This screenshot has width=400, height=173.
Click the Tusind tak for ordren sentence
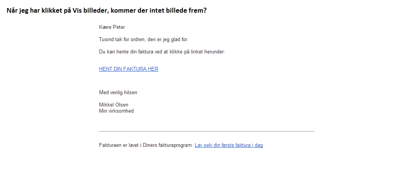pos(144,40)
